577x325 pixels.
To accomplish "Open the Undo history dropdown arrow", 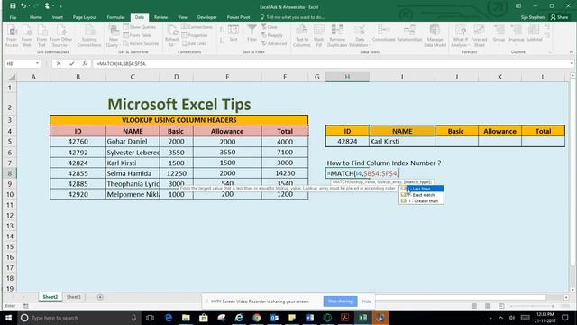I will [x=29, y=6].
